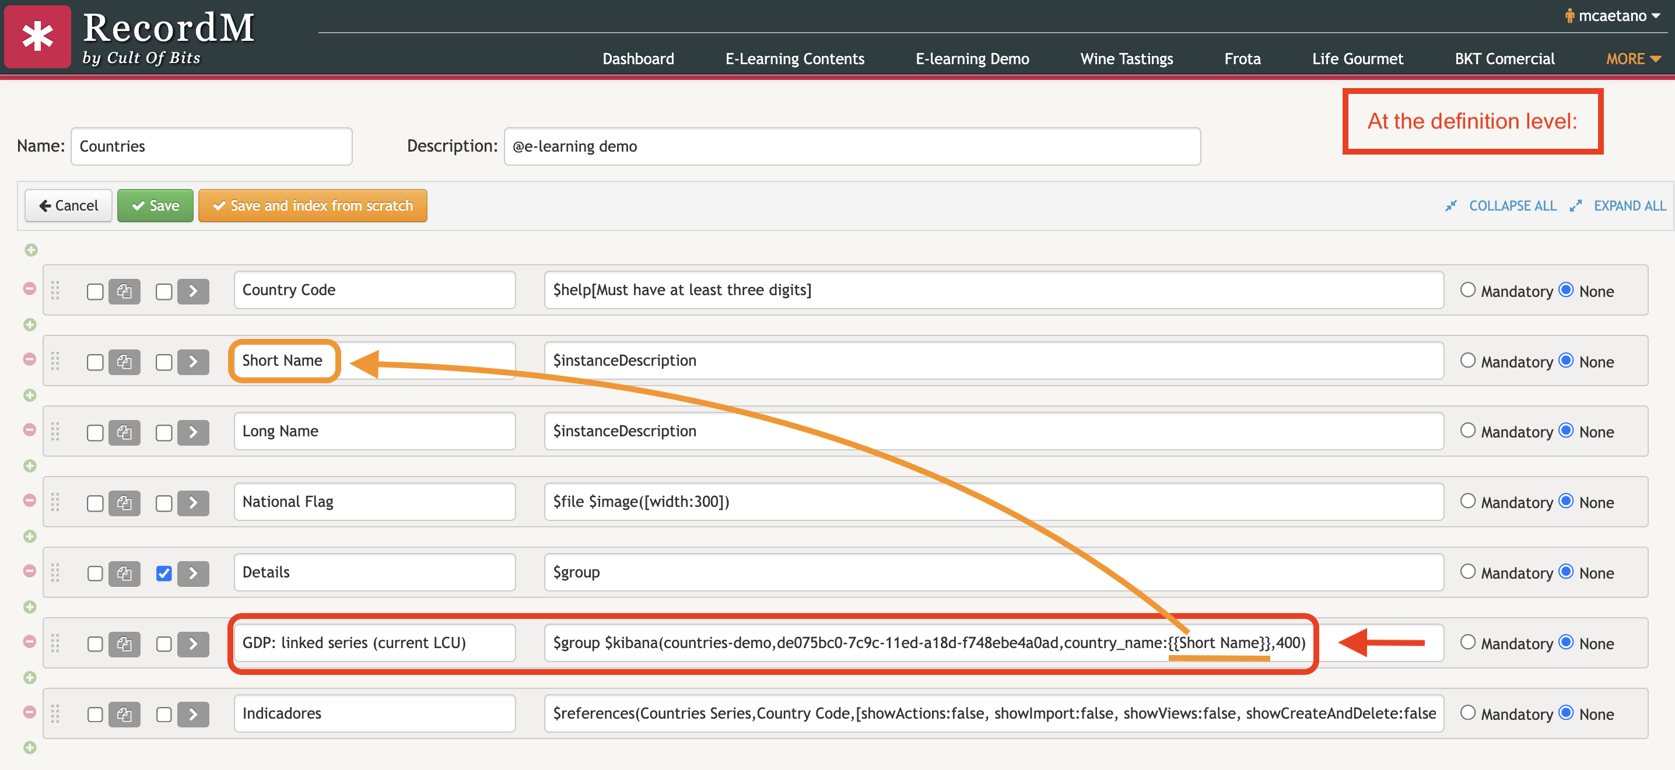Screen dimensions: 1675x770
Task: Open the Wine Tastings menu item
Action: click(x=1126, y=59)
